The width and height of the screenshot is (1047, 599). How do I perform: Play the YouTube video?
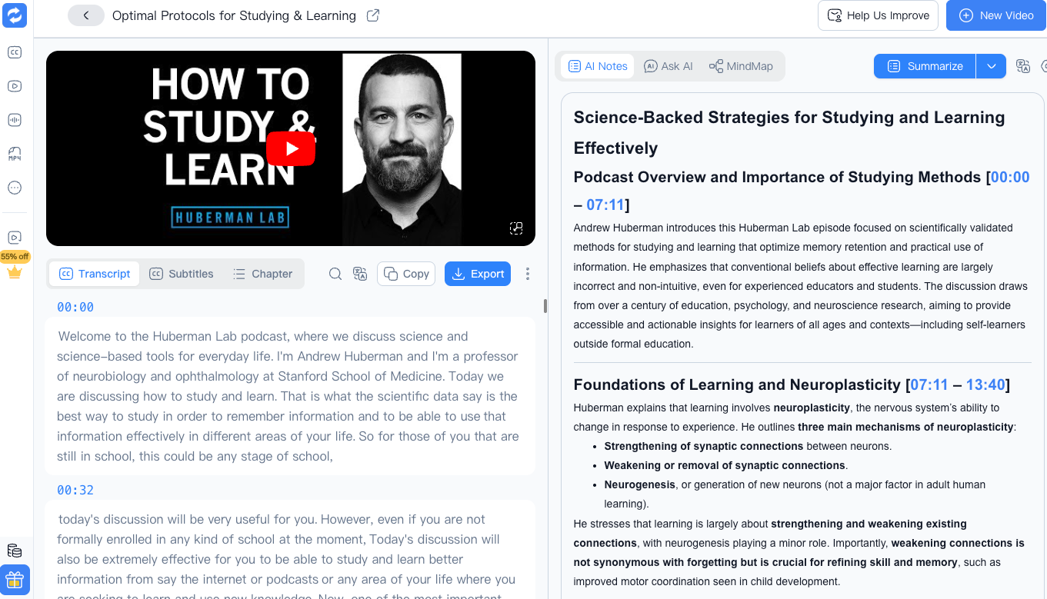coord(291,148)
